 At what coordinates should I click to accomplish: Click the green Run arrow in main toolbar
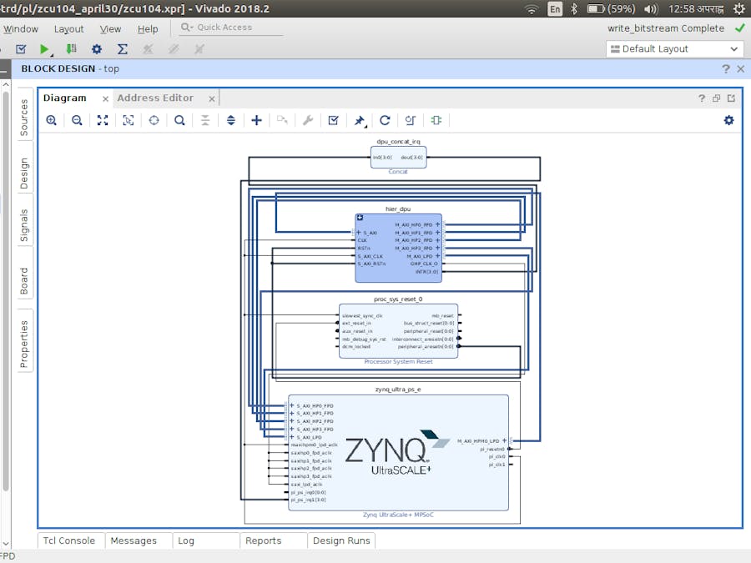coord(44,49)
